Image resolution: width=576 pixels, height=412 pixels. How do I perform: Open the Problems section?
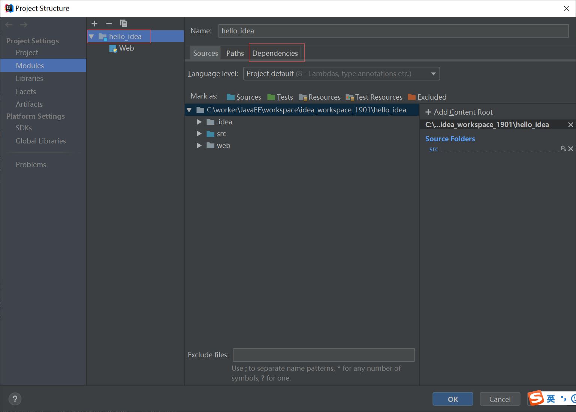(31, 164)
